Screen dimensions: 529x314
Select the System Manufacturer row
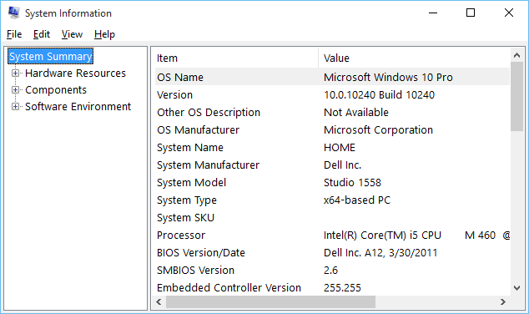[332, 165]
